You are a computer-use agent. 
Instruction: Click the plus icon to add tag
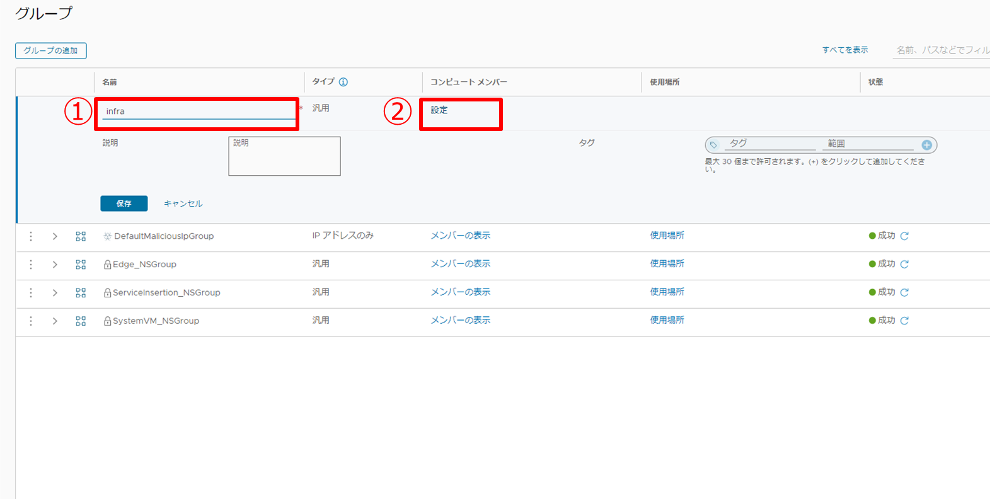(x=926, y=145)
